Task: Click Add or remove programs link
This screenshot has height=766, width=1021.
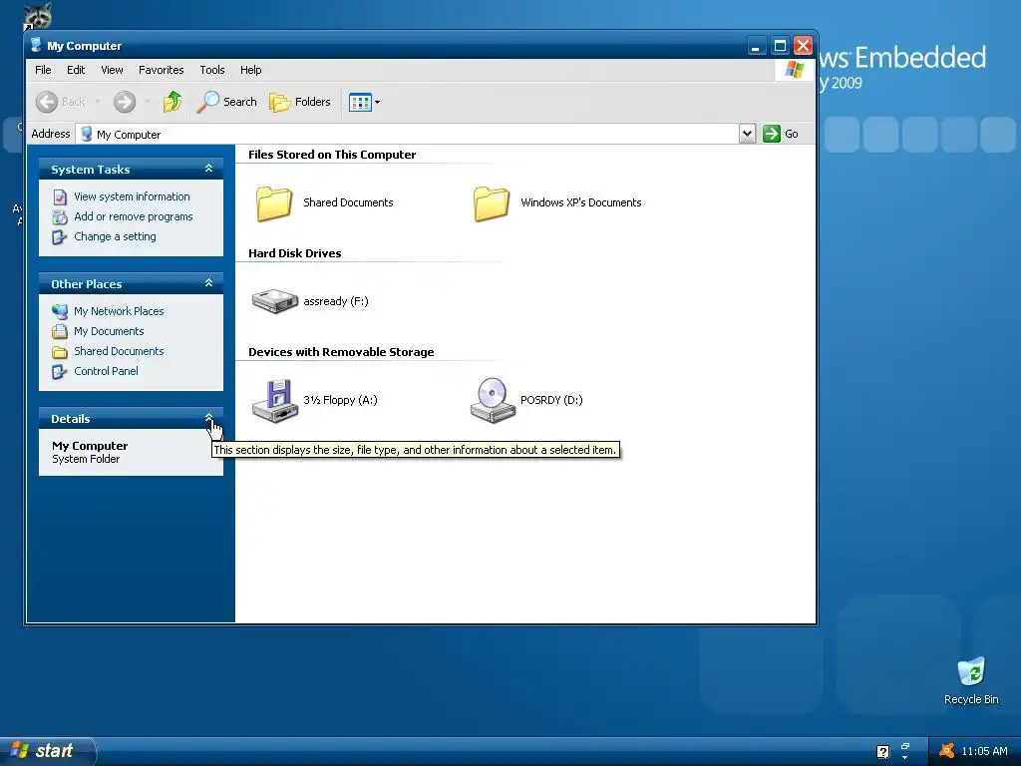Action: click(x=133, y=216)
